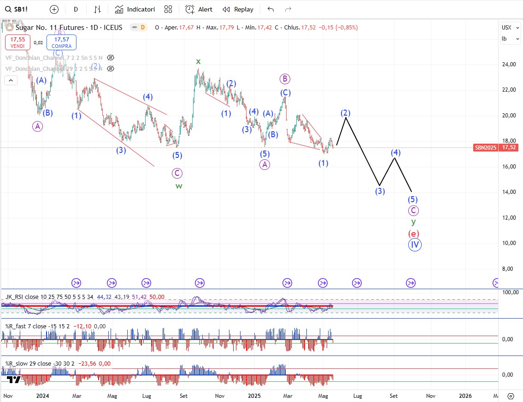The width and height of the screenshot is (523, 402).
Task: Select the chart symbol logo beside Sugar title
Action: pos(10,27)
